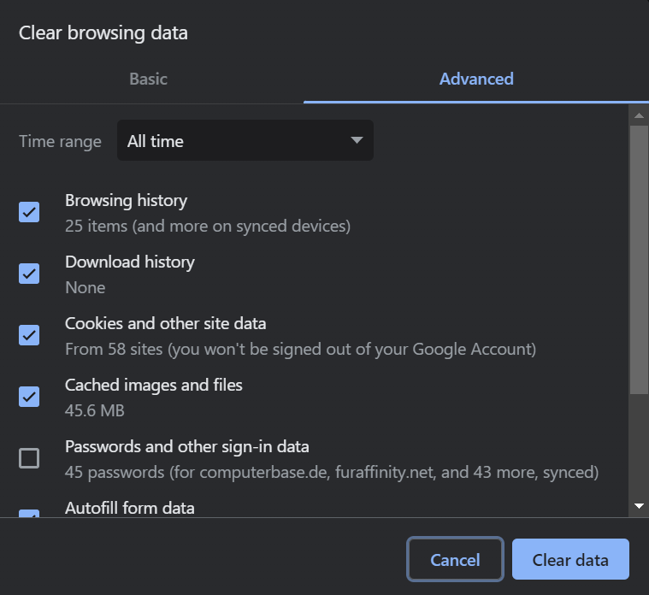The height and width of the screenshot is (595, 649).
Task: Open the Time range dropdown
Action: coord(245,141)
